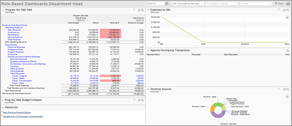This screenshot has width=292, height=126.
Task: Collapse the Expenses by Site panel
Action: click(148, 10)
